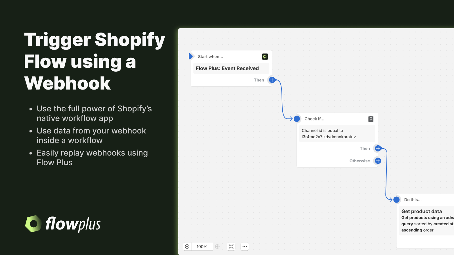This screenshot has width=454, height=255.
Task: Open the more options ellipsis menu
Action: tap(245, 246)
